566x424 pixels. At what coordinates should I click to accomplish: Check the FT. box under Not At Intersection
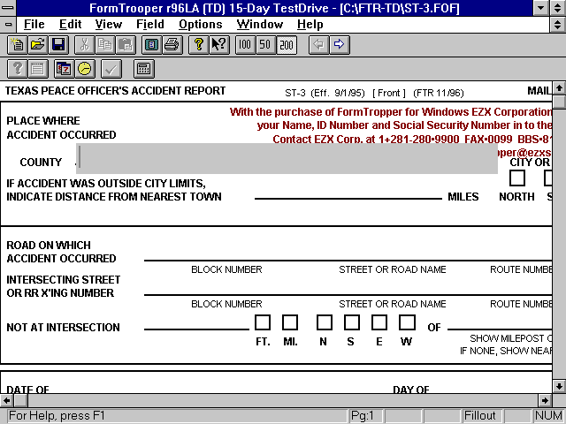click(263, 322)
